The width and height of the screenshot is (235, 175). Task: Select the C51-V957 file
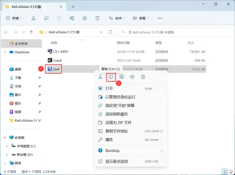[x=126, y=52]
